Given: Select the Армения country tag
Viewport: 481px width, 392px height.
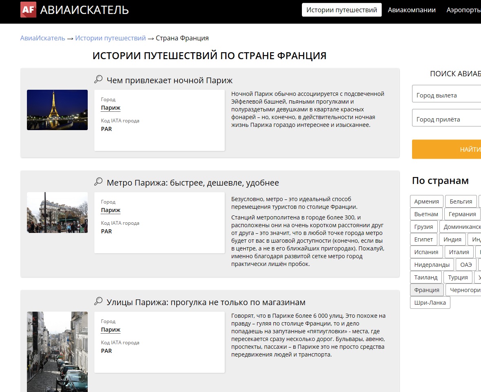Looking at the screenshot, I should [x=427, y=202].
